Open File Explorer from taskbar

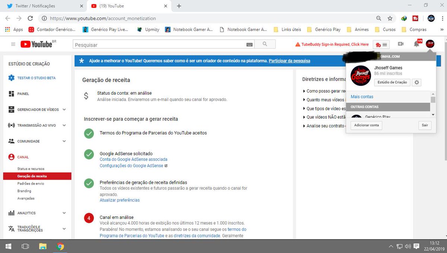coord(43,246)
